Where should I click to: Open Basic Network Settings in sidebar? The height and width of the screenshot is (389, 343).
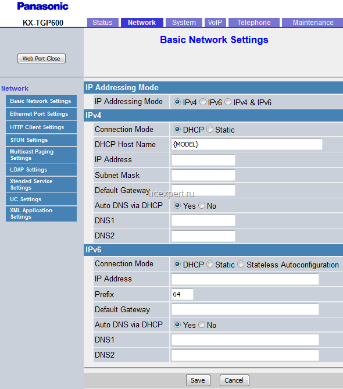[x=41, y=101]
